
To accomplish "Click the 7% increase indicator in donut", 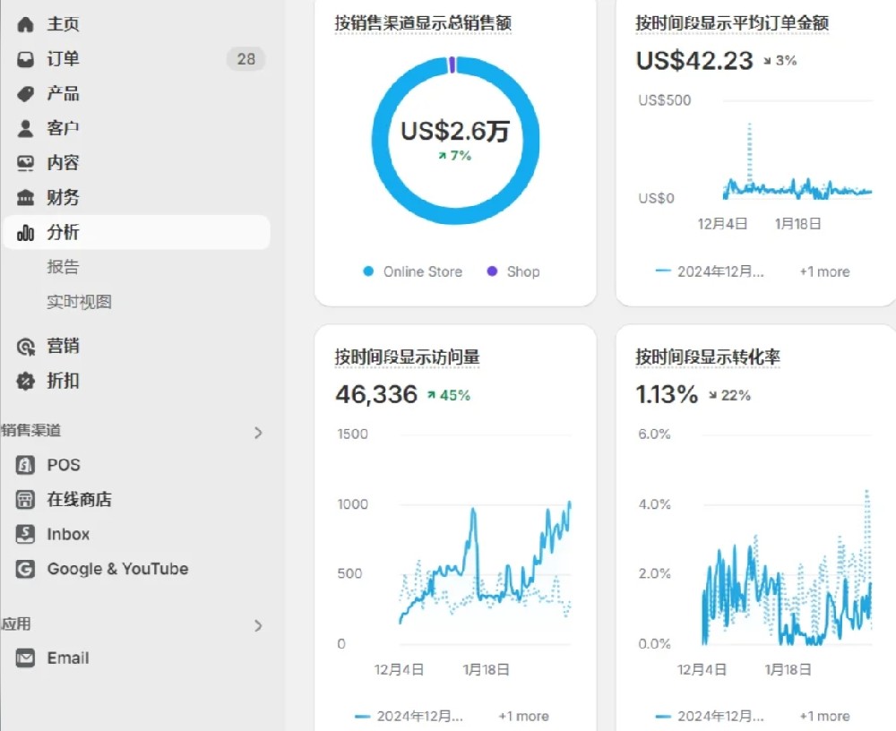I will (455, 156).
